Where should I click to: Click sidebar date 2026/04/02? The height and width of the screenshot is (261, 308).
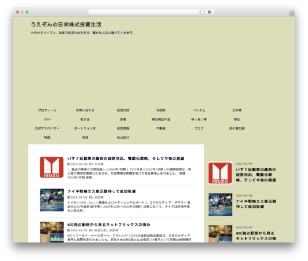click(244, 196)
